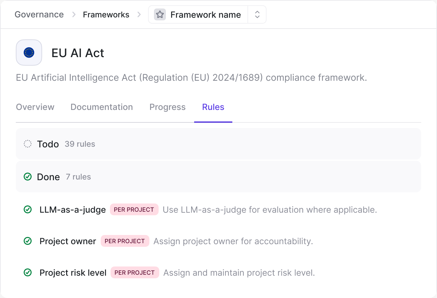Navigate to Frameworks breadcrumb link
The width and height of the screenshot is (437, 298).
click(x=106, y=14)
